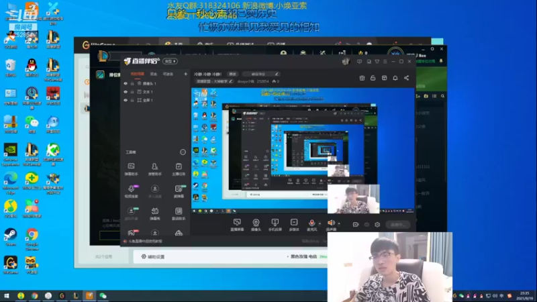Collapse the 工具箱 toolbox section
The width and height of the screenshot is (537, 302).
click(x=183, y=152)
